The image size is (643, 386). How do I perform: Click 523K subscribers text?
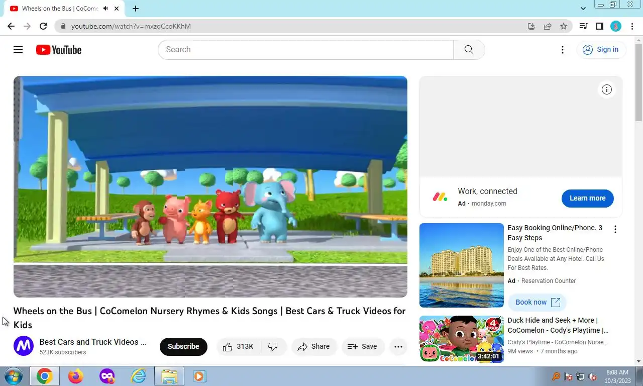[x=63, y=352]
